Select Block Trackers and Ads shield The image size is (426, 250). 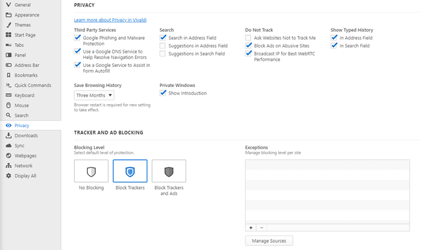click(x=169, y=171)
